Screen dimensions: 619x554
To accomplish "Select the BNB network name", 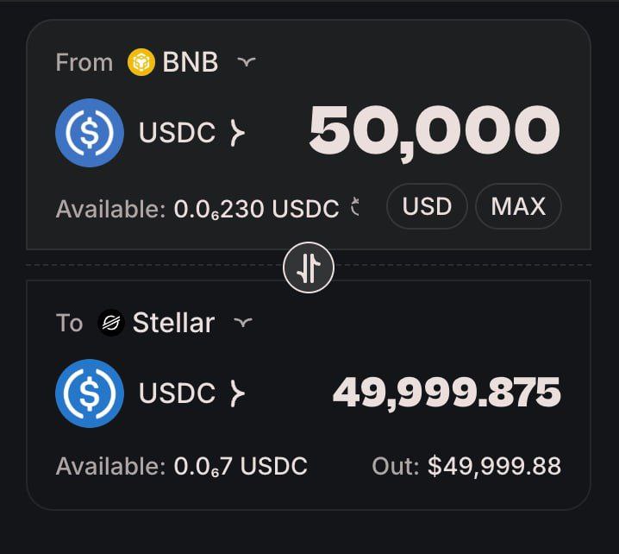I will coord(191,62).
